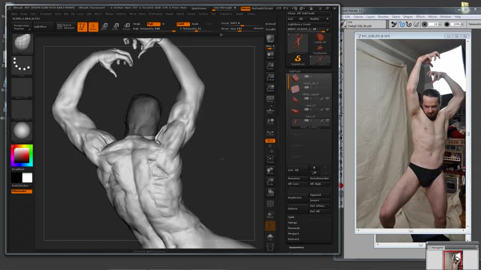This screenshot has width=481, height=270.
Task: Toggle the Persp perspective icon
Action: (270, 99)
